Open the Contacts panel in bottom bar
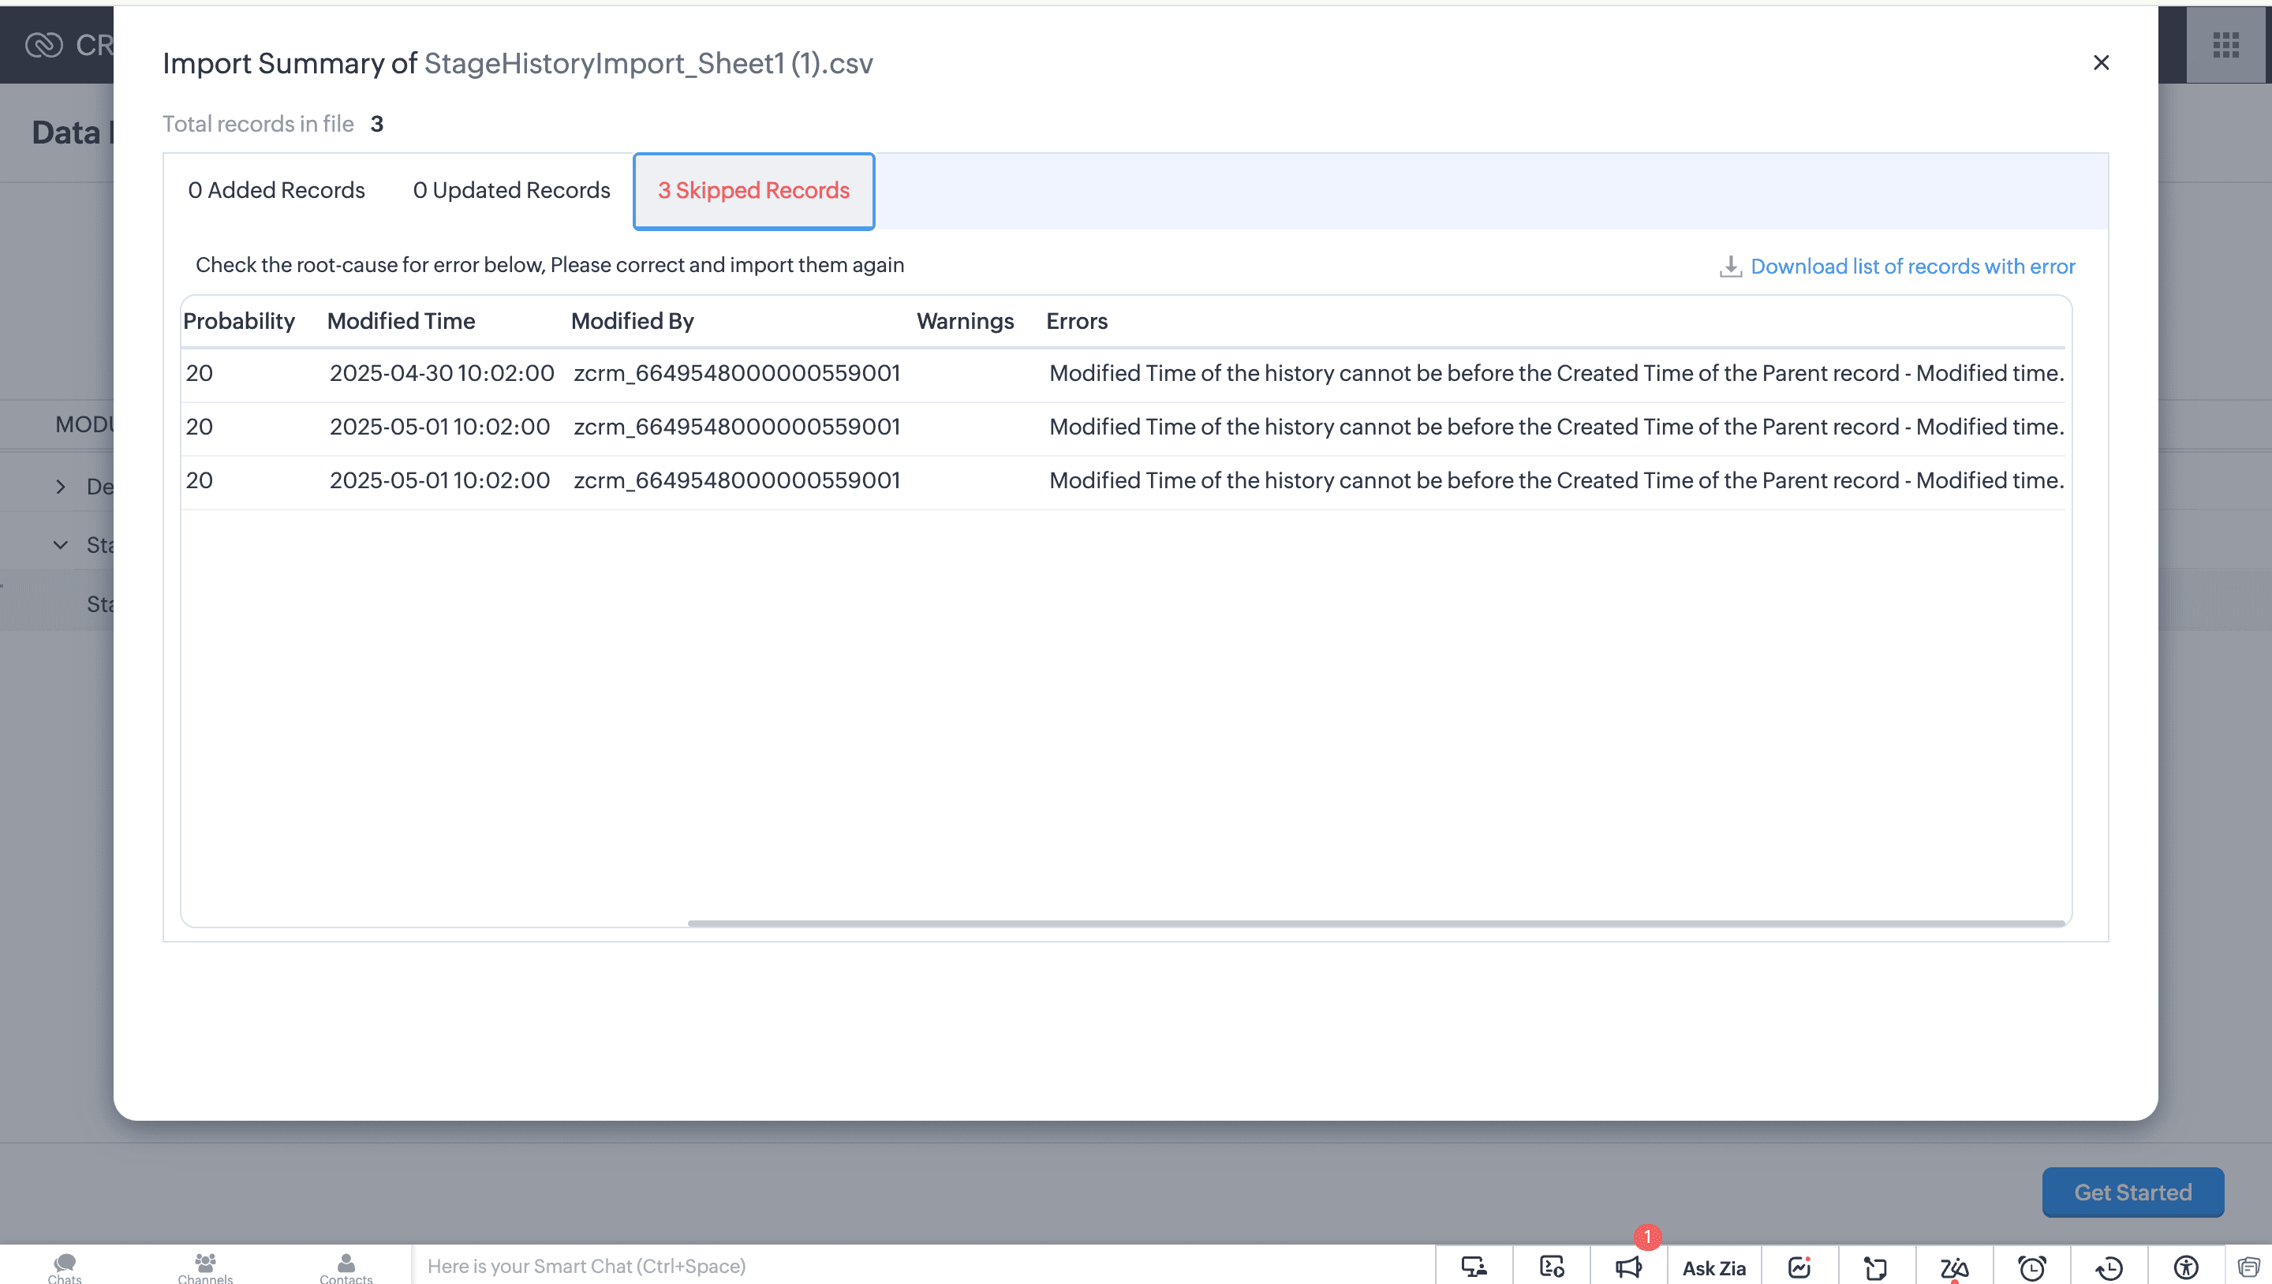The width and height of the screenshot is (2272, 1284). pyautogui.click(x=346, y=1267)
